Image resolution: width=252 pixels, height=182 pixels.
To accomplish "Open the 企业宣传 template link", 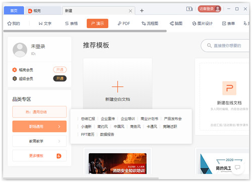I will click(x=108, y=119).
